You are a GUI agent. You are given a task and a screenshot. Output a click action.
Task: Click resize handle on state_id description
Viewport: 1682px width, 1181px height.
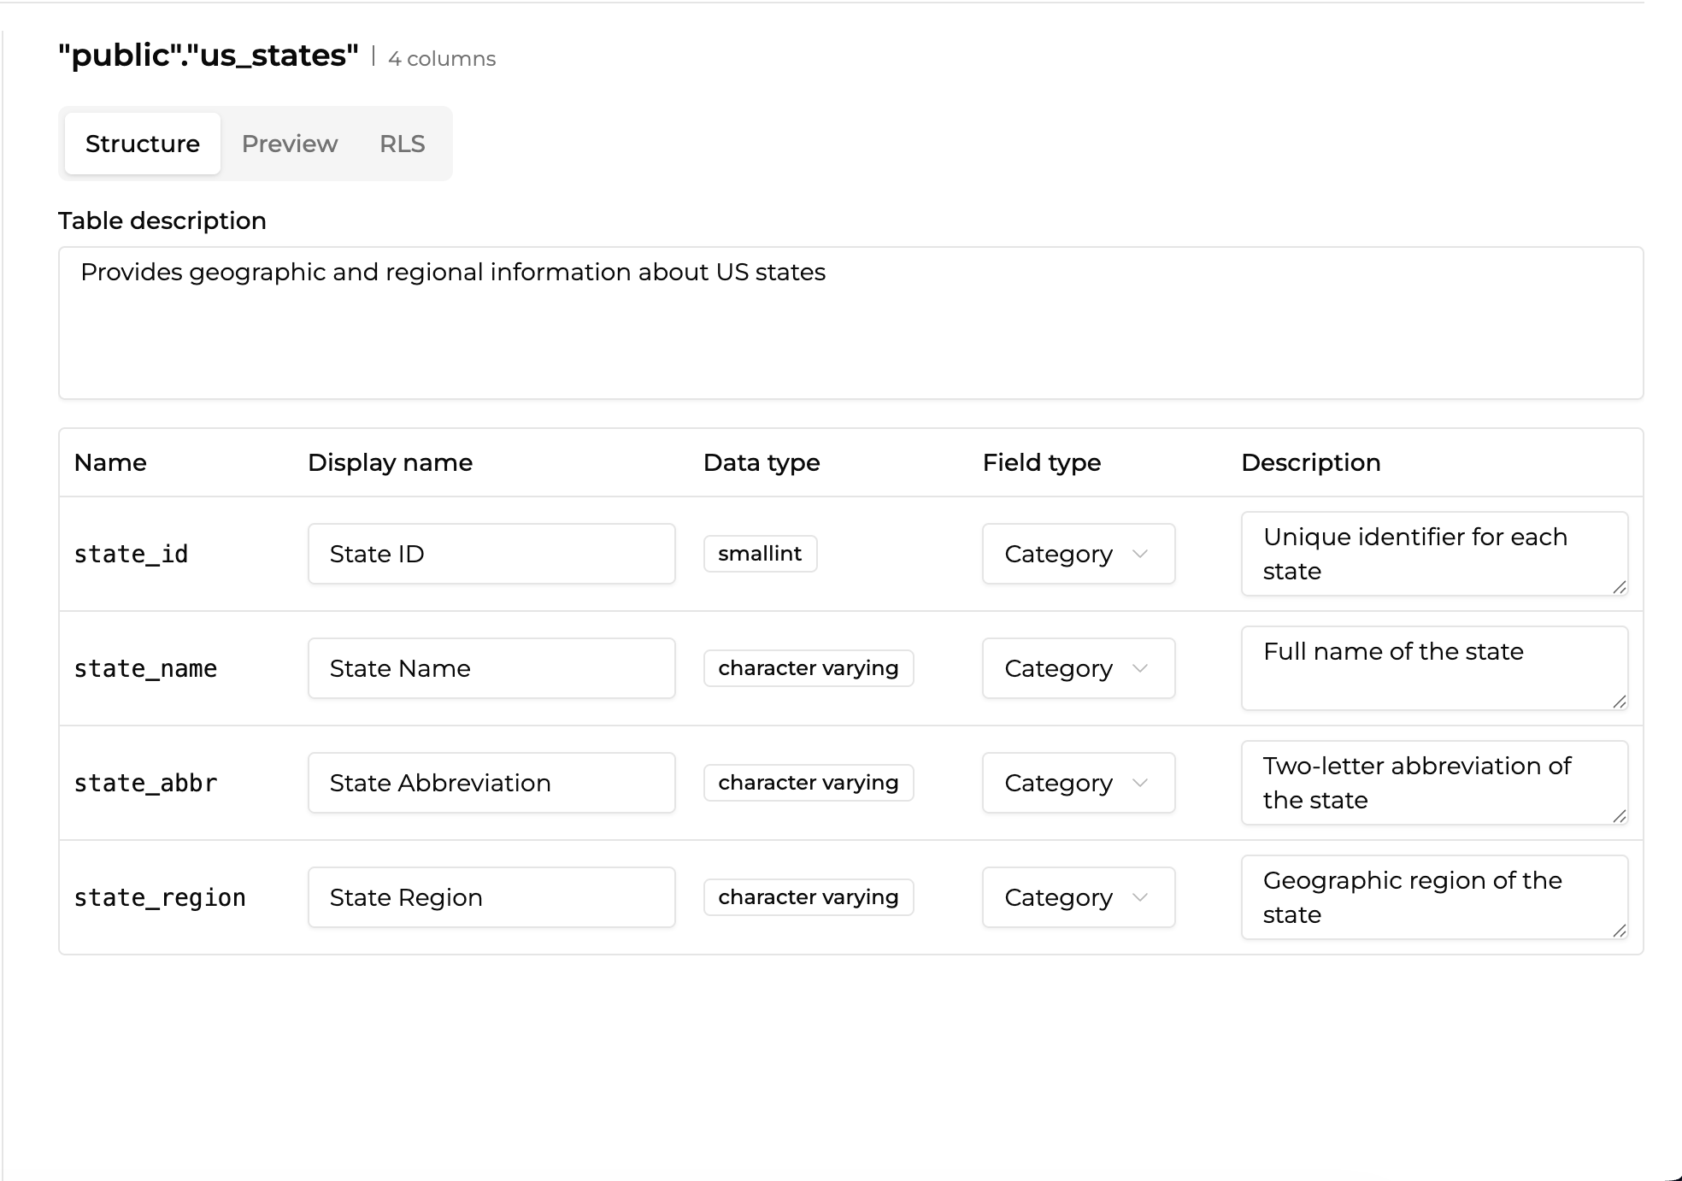click(x=1619, y=587)
